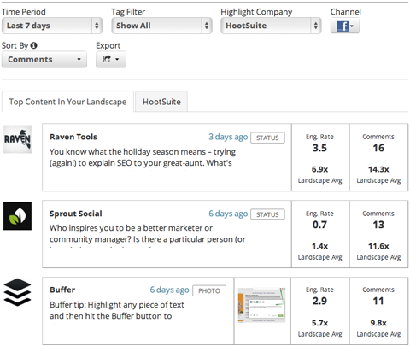Viewport: 410px width, 346px height.
Task: Click Buffer post text 'Buffer tip: Highlight'
Action: pyautogui.click(x=117, y=310)
